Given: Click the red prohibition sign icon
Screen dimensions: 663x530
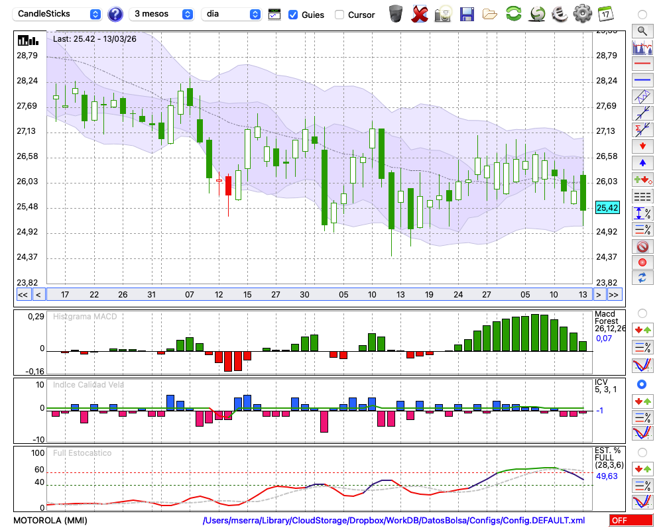Looking at the screenshot, I should tap(642, 246).
